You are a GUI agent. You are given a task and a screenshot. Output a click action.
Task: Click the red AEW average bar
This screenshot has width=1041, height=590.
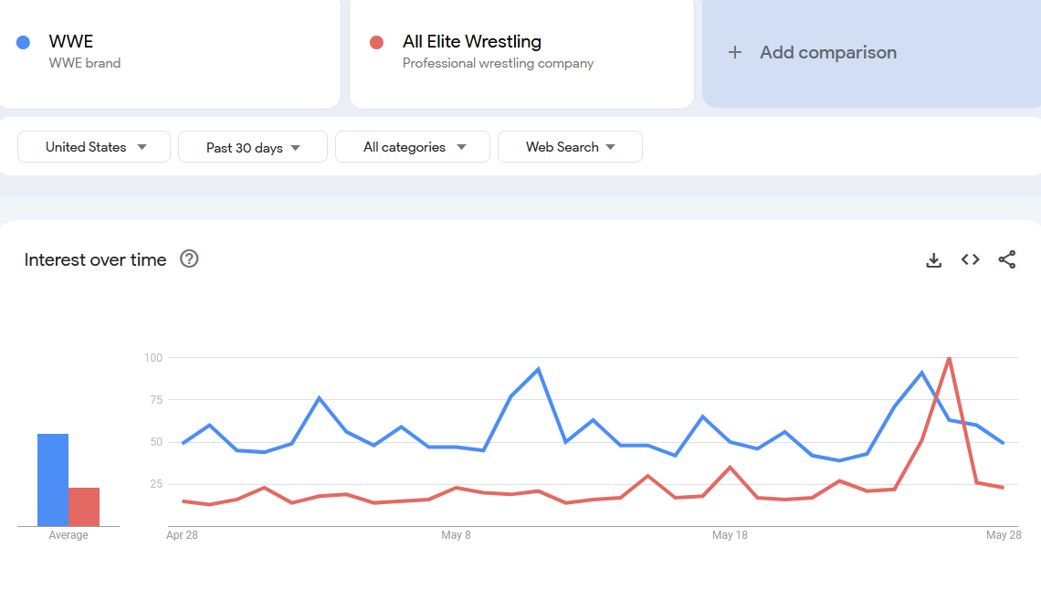84,507
